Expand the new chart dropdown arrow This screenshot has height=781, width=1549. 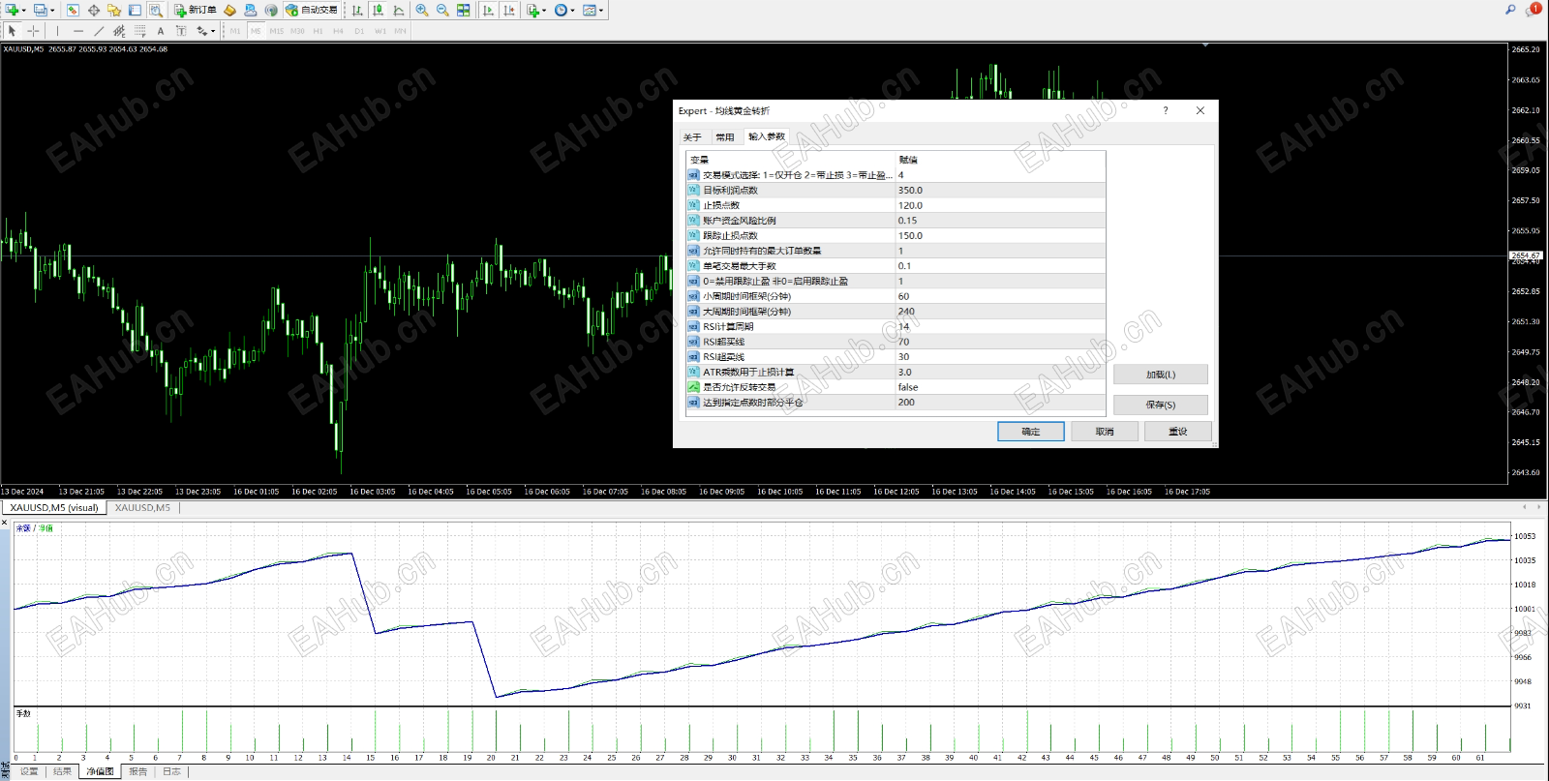tap(24, 10)
